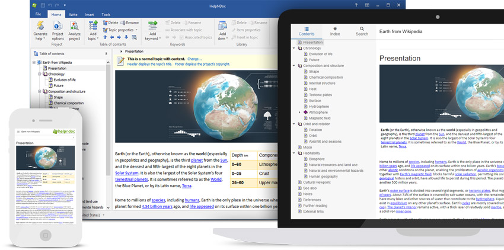Open the Add keyword dropdown arrow

[160, 39]
